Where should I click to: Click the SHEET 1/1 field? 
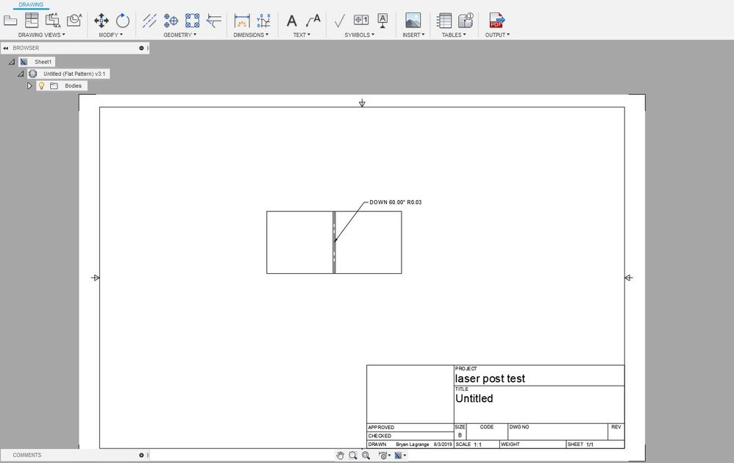(x=595, y=445)
